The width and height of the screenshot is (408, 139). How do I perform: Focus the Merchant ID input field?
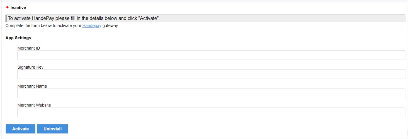pos(211,55)
